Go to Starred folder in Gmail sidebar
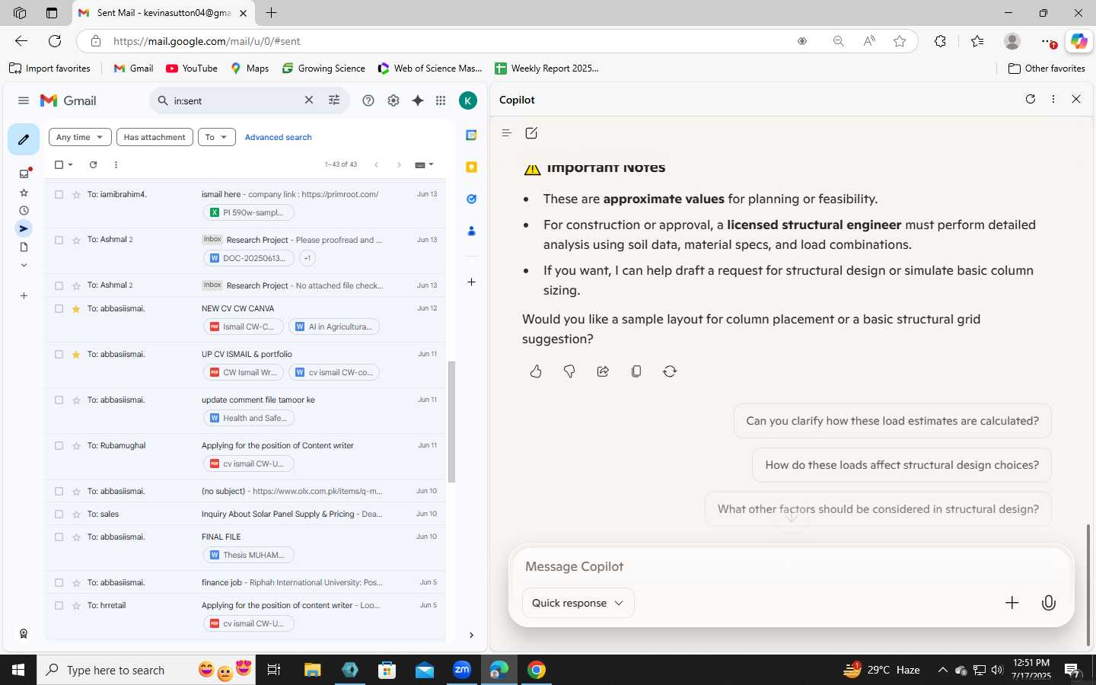Viewport: 1096px width, 685px height. [x=24, y=193]
